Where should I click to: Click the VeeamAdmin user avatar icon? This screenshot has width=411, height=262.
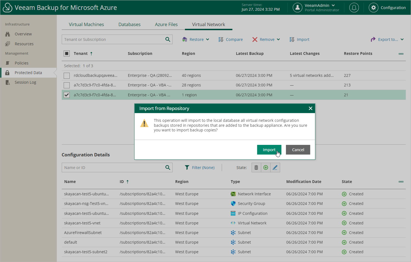(297, 8)
